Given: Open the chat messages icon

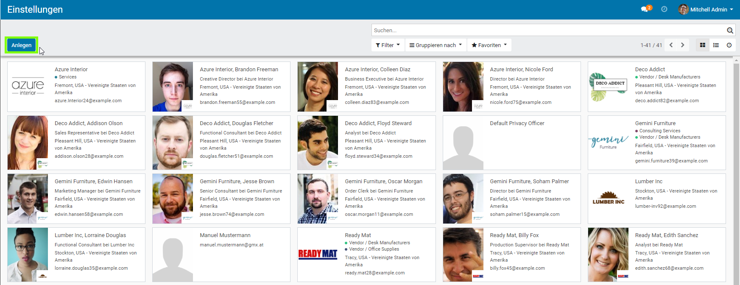Looking at the screenshot, I should pos(645,9).
